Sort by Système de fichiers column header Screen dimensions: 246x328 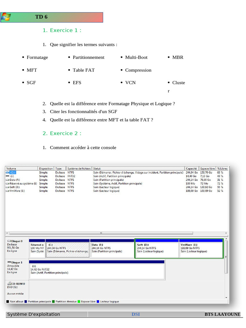(x=79, y=168)
